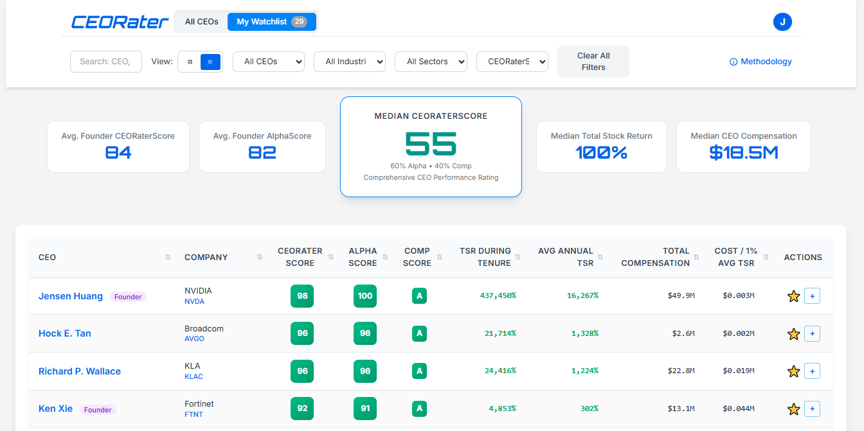Click the AVGO ticker link
Screen dimensions: 864x431
click(194, 339)
